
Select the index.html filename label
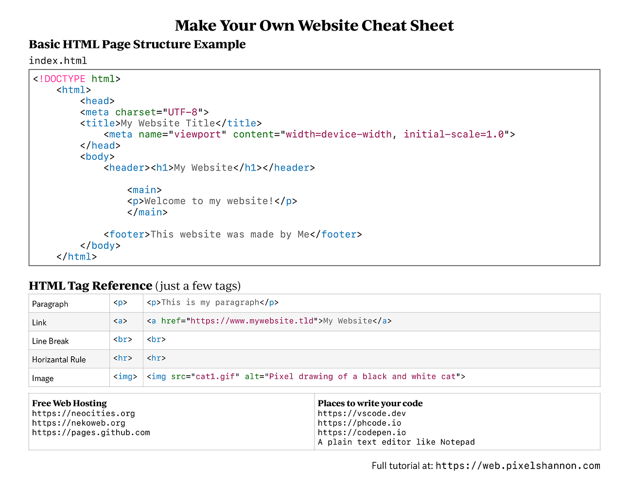[58, 60]
